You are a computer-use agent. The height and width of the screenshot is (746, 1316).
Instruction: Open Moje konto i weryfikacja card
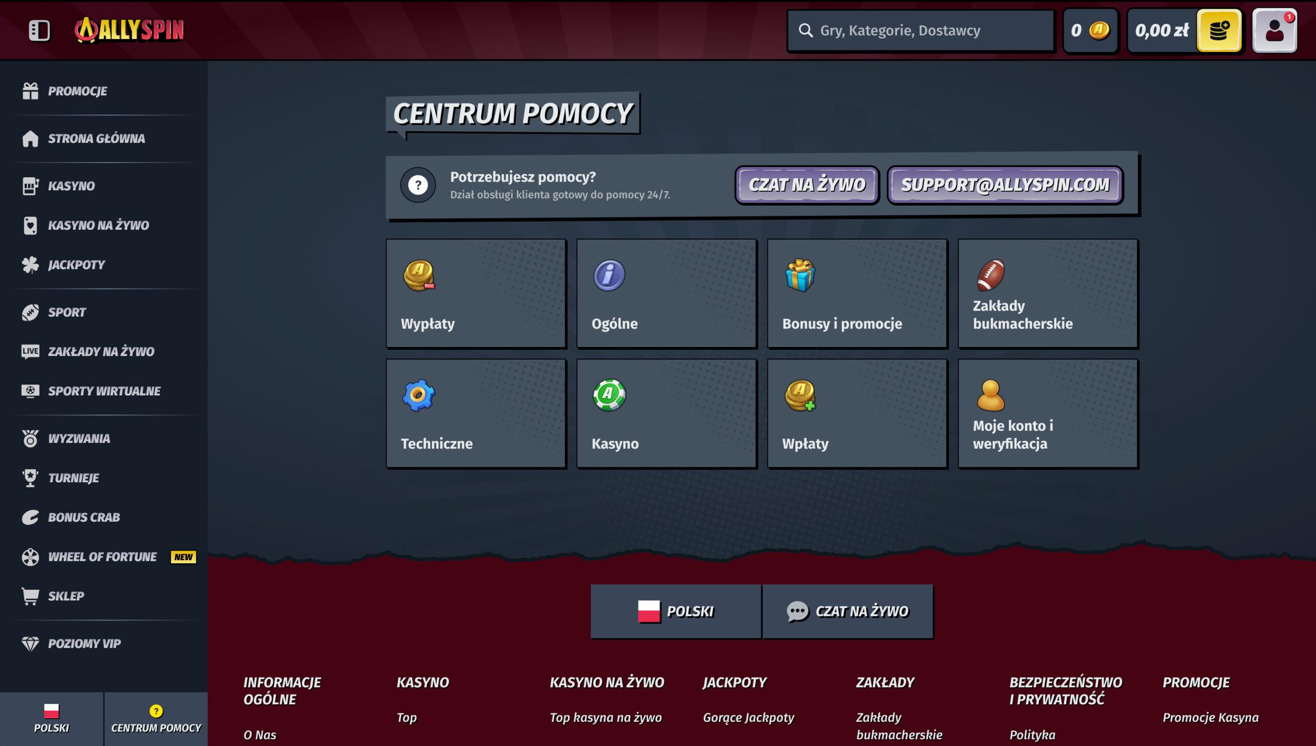[1048, 413]
